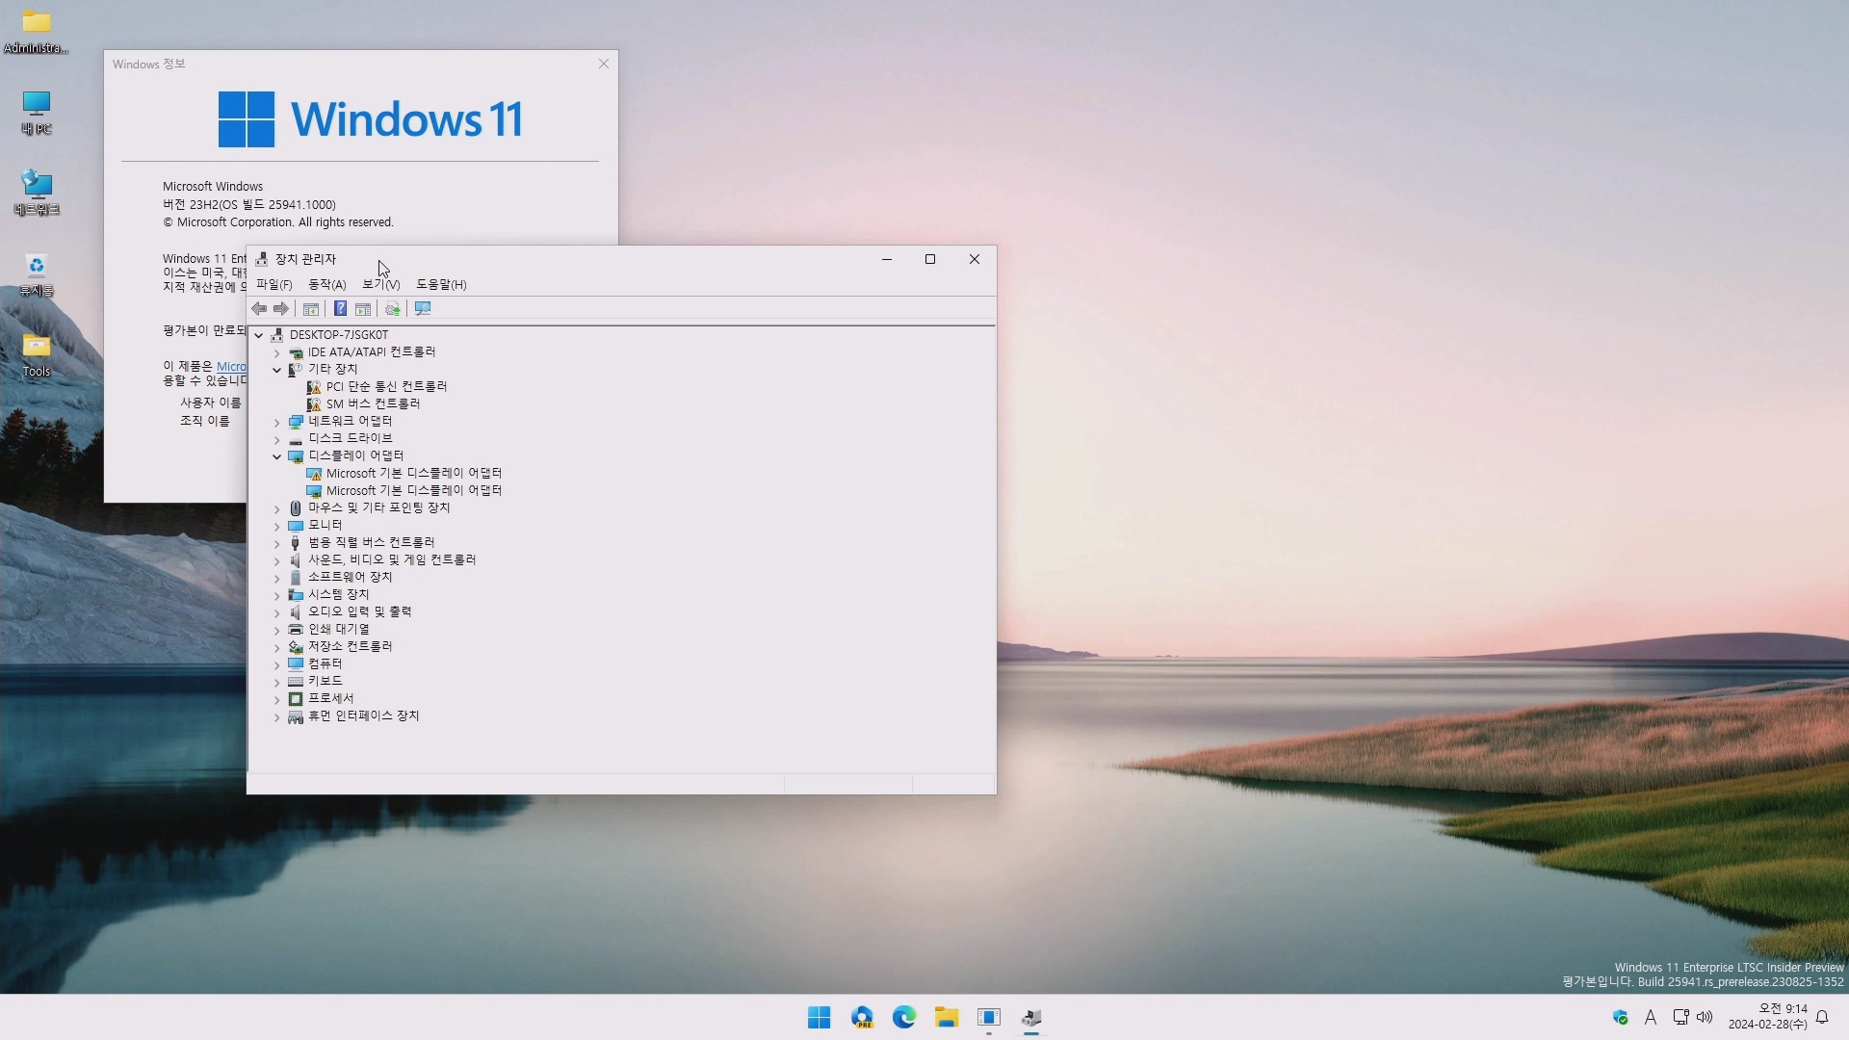Select the 프로세서 row
Screen dimensions: 1849x1040
(330, 699)
